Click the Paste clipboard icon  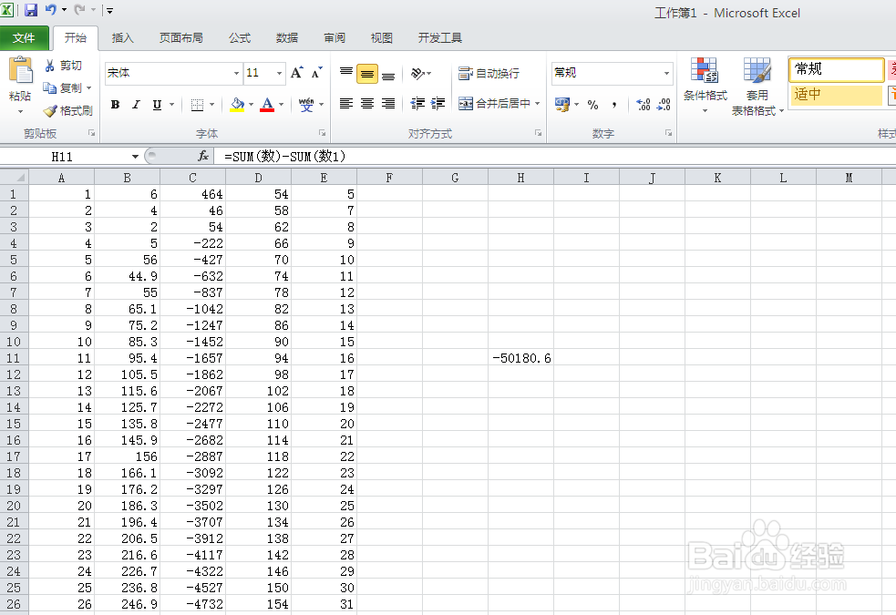click(x=21, y=71)
